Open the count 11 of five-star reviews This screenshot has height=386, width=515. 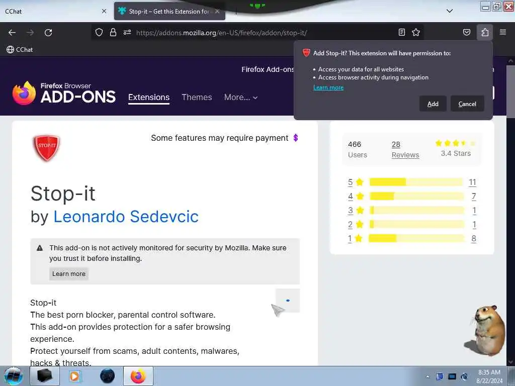[x=472, y=182]
